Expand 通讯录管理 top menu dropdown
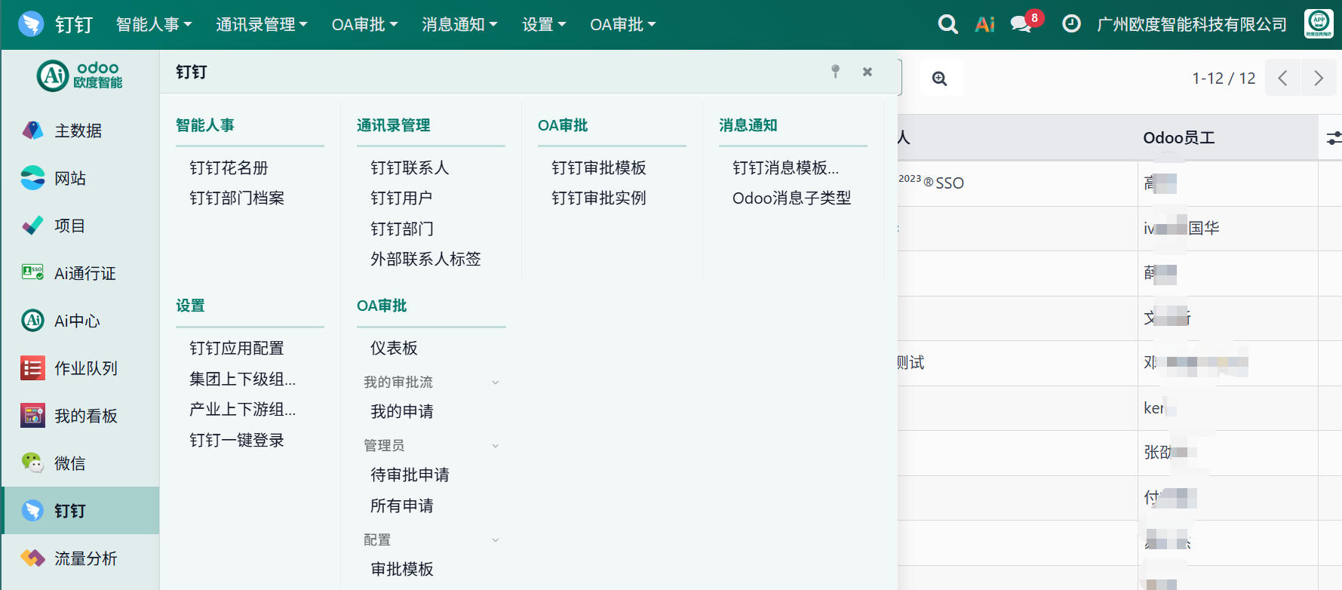This screenshot has width=1342, height=590. (x=262, y=25)
